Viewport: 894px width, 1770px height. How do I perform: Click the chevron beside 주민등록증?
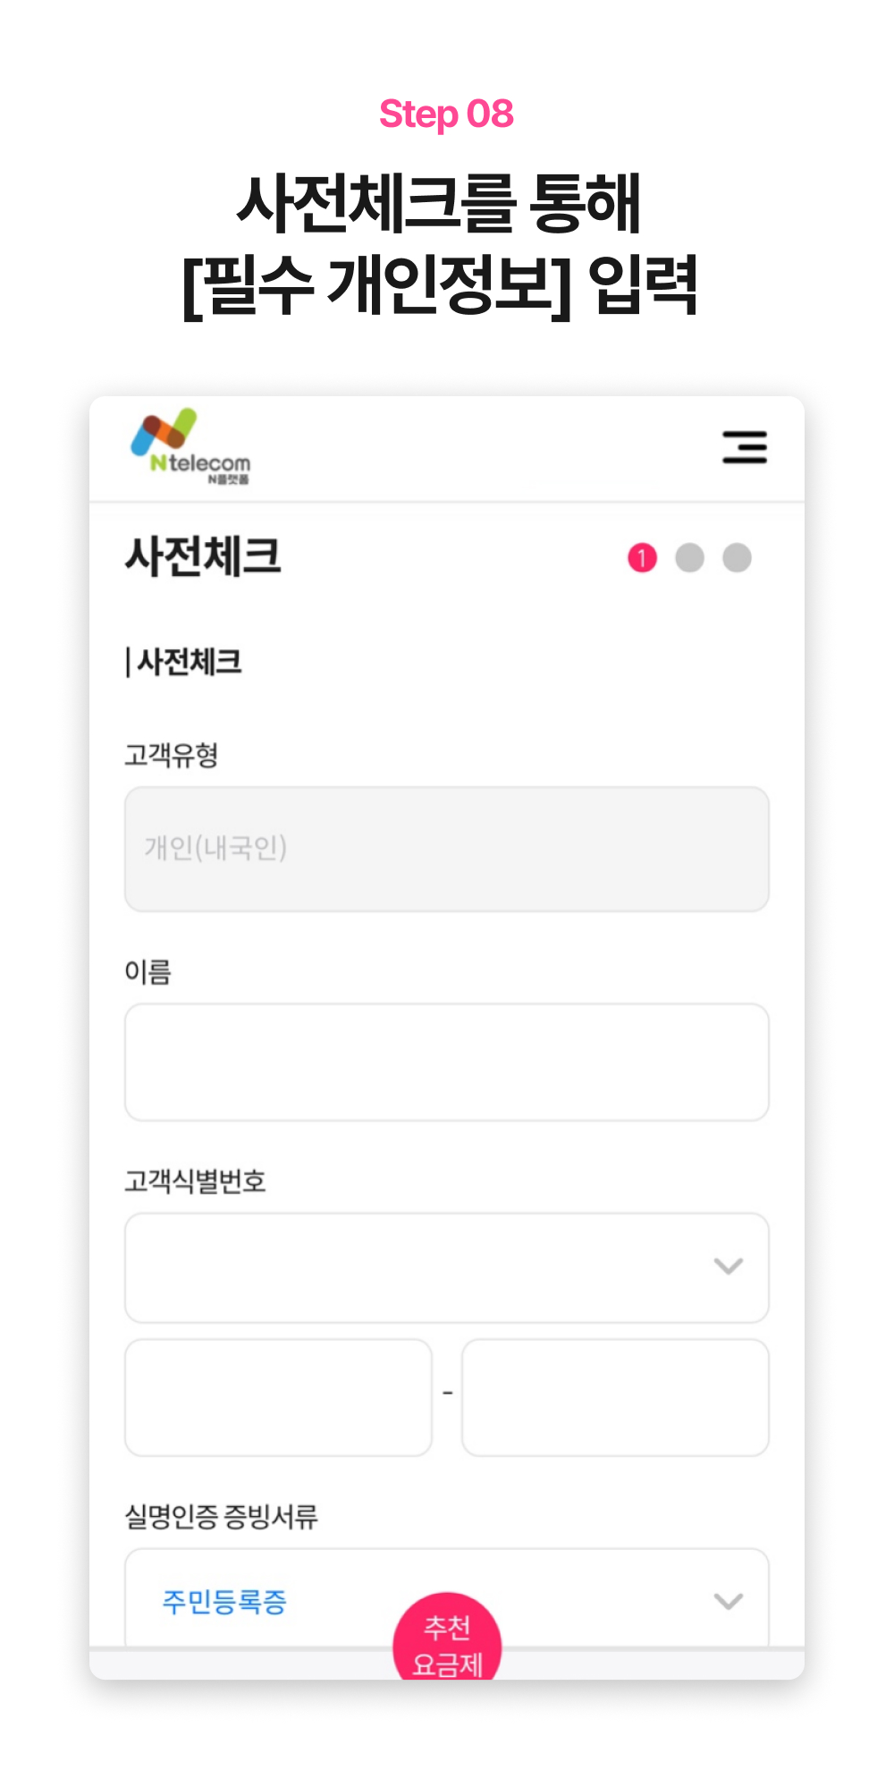click(729, 1601)
